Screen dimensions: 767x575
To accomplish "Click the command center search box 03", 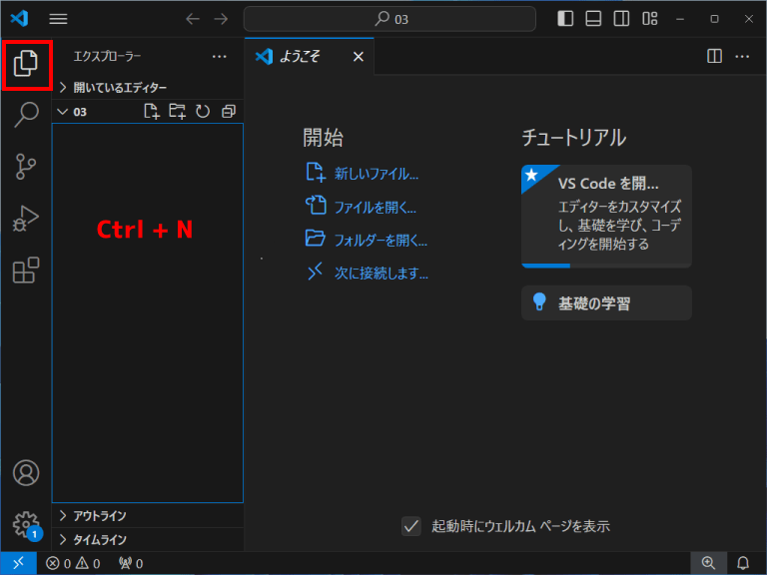I will click(389, 19).
